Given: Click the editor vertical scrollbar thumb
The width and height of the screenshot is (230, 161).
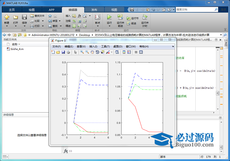Looking at the screenshot, I should tap(218, 93).
